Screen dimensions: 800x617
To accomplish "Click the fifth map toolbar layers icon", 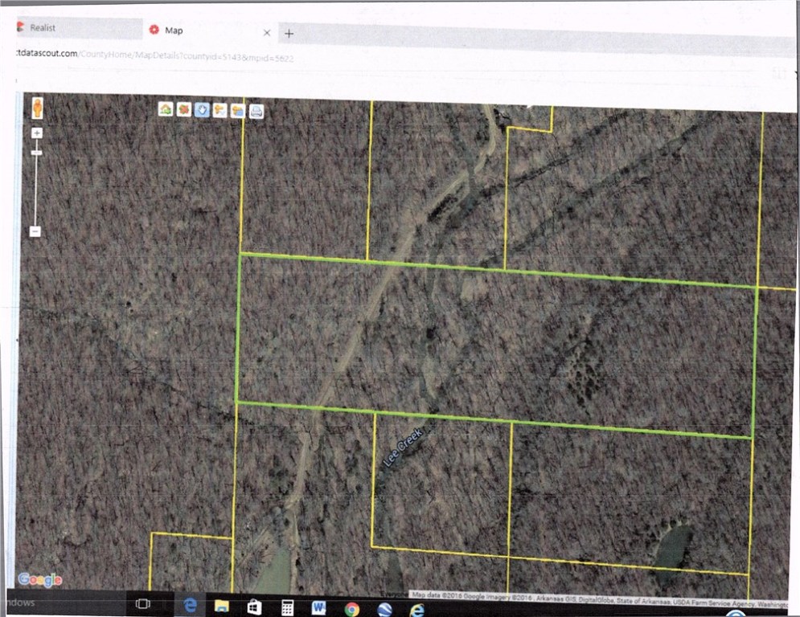I will click(x=238, y=111).
